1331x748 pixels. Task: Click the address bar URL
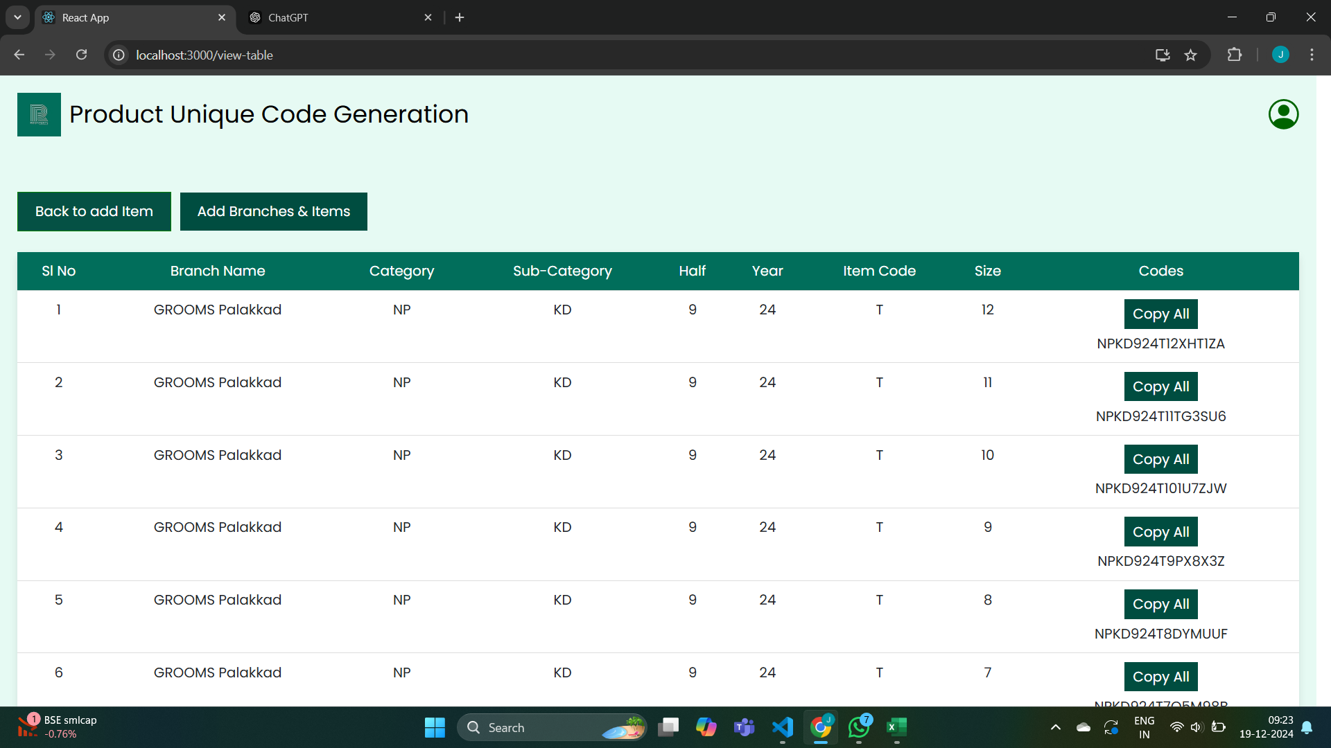(x=205, y=55)
